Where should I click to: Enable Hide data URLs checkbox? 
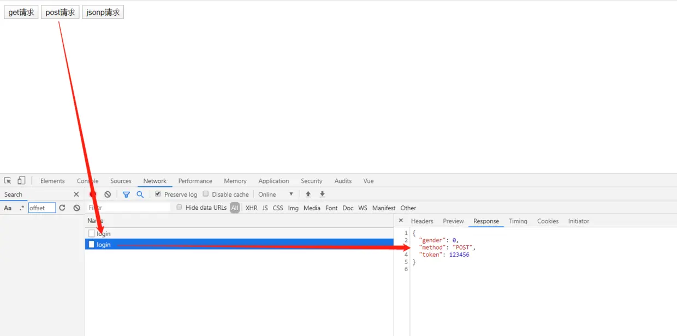[x=179, y=208]
